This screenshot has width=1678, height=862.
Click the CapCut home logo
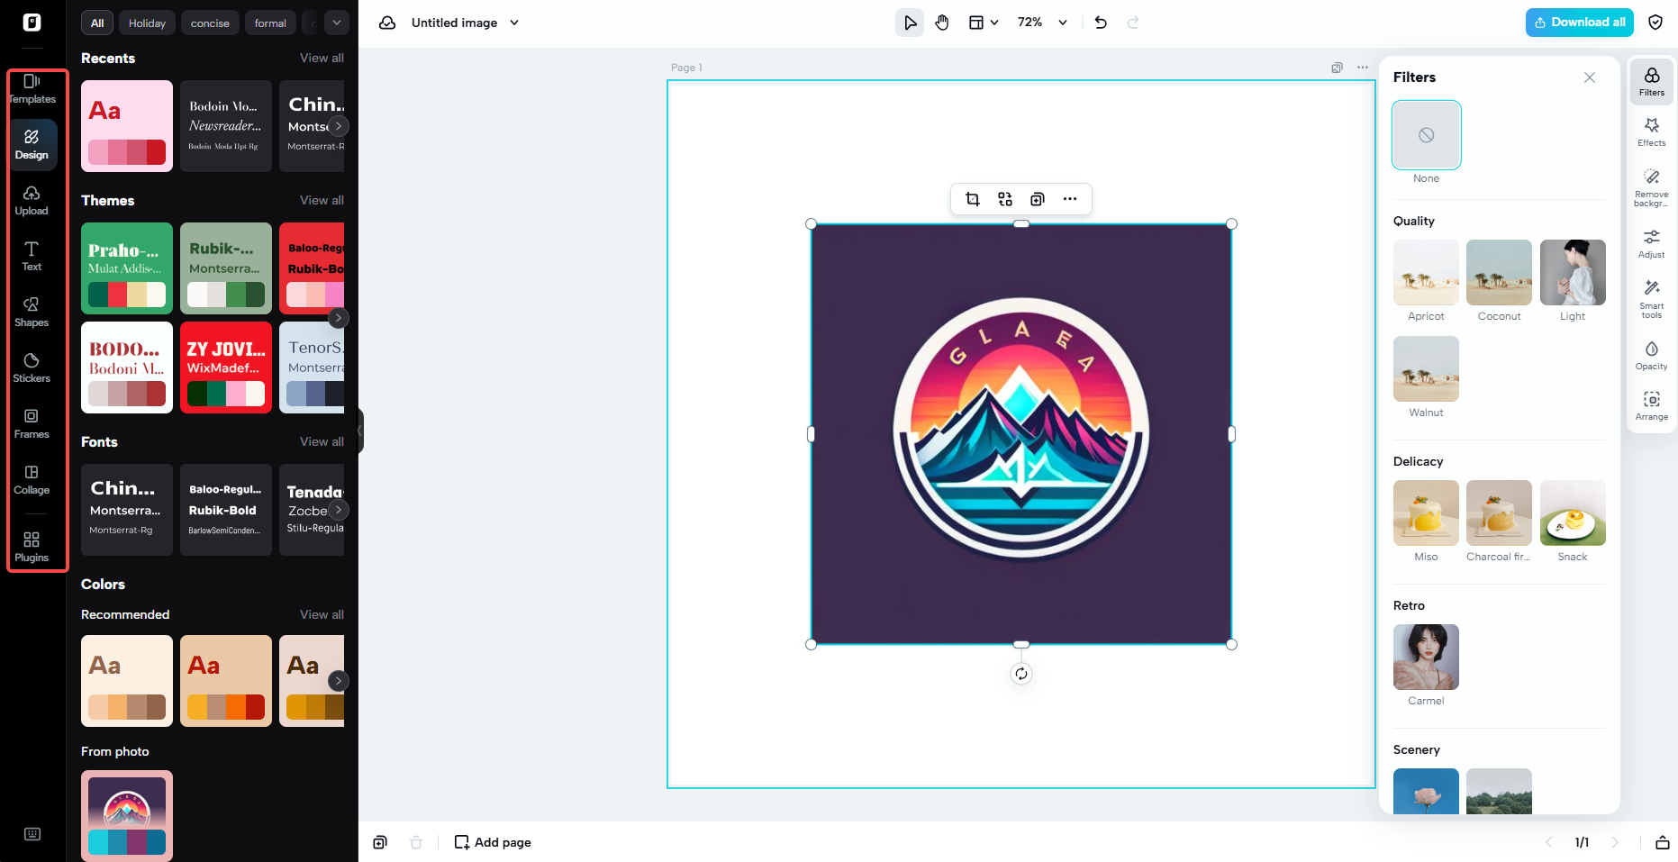[x=32, y=23]
